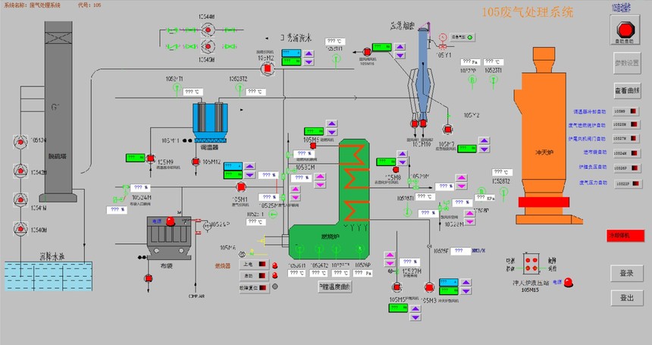Select the 105M1 exhaust fan motor icon

click(x=241, y=186)
